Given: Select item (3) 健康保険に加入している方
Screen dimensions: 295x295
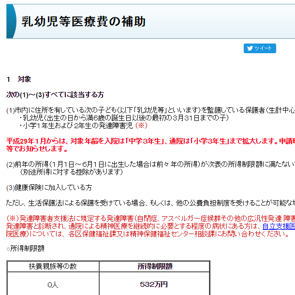Looking at the screenshot, I should pyautogui.click(x=49, y=188).
